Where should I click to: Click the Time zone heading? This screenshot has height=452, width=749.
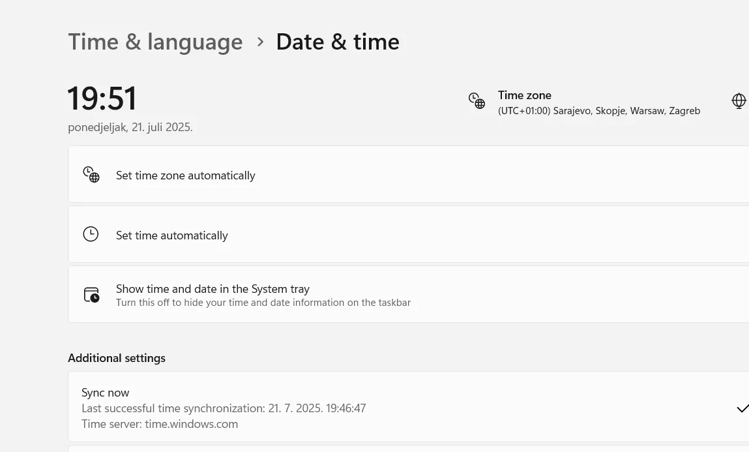click(x=525, y=95)
